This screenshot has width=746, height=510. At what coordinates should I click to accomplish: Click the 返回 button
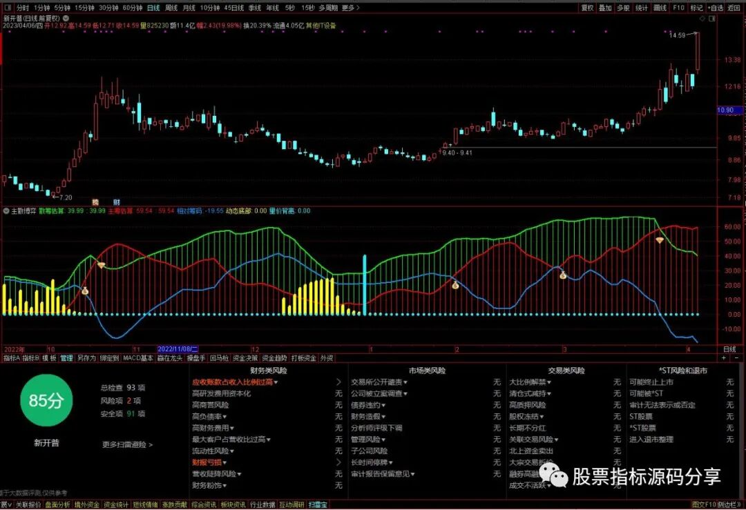coord(734,8)
